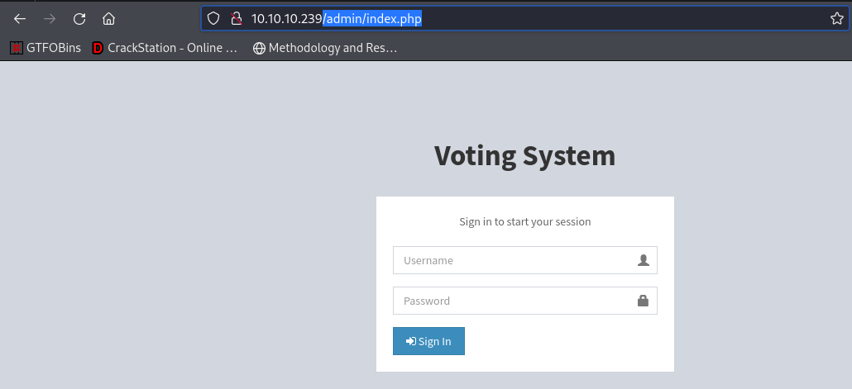Screen dimensions: 852x389
Task: Click the grayed-out forward arrow
Action: point(50,19)
